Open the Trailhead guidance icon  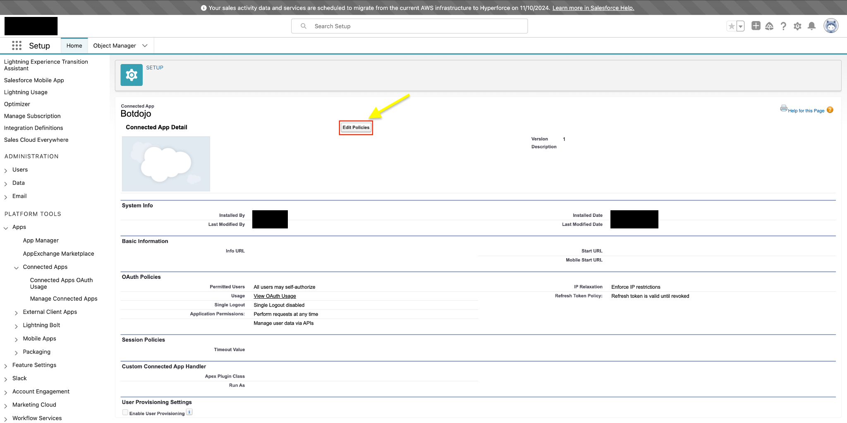tap(769, 26)
